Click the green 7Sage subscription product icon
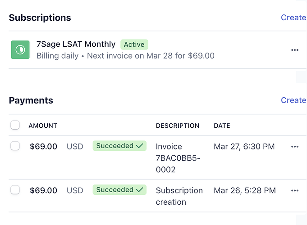 tap(20, 49)
